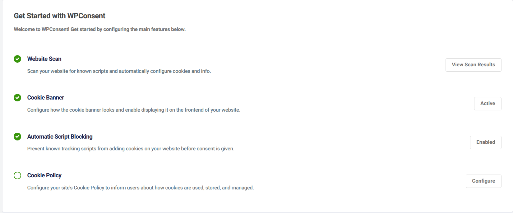
Task: Select the Website Scan description text
Action: (x=119, y=71)
